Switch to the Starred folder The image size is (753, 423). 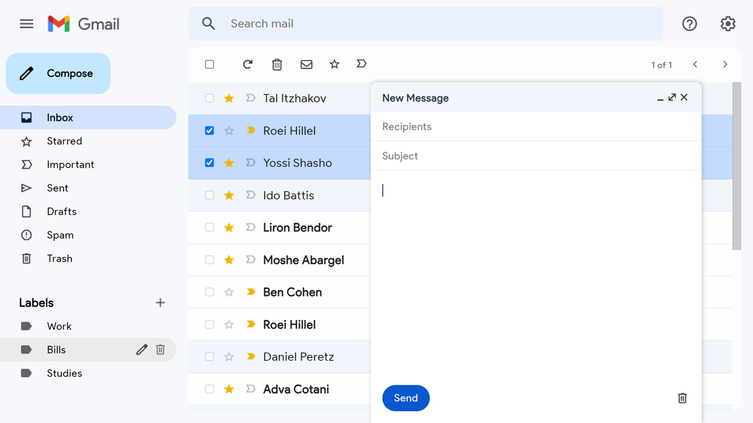tap(64, 141)
